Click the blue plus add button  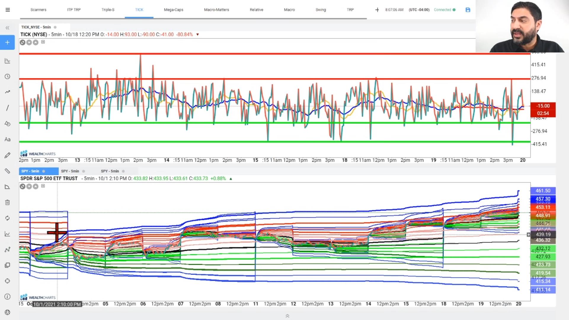tap(7, 42)
